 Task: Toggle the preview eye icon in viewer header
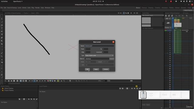click(x=134, y=13)
